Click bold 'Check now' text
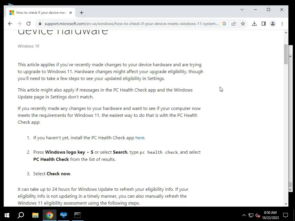This screenshot has height=221, width=295. pos(58,174)
